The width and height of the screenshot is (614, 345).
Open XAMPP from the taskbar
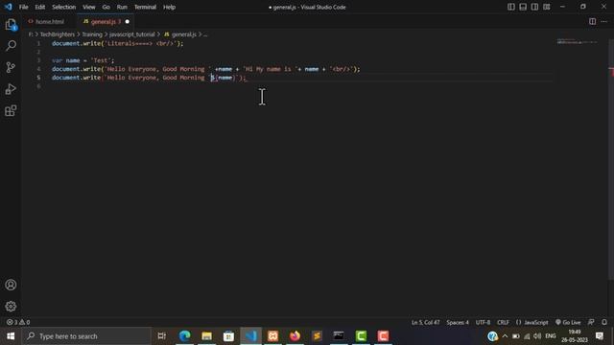(x=272, y=336)
